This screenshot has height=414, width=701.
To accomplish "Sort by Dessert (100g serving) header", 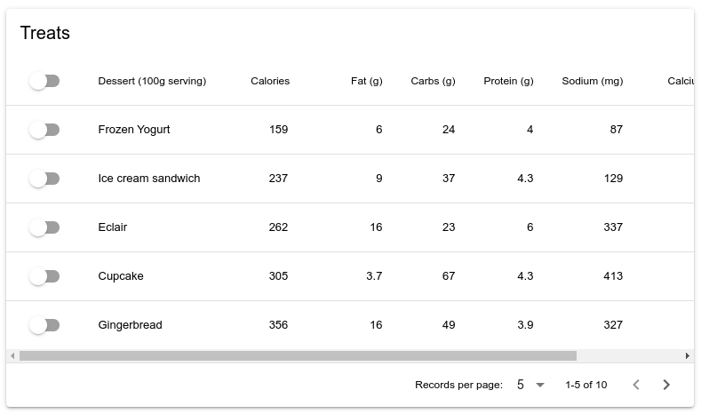I will click(x=152, y=81).
